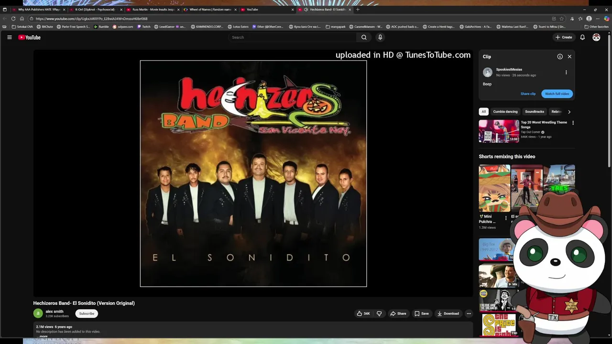Click Watch full video button
Screen dimensions: 612x344
(557, 94)
